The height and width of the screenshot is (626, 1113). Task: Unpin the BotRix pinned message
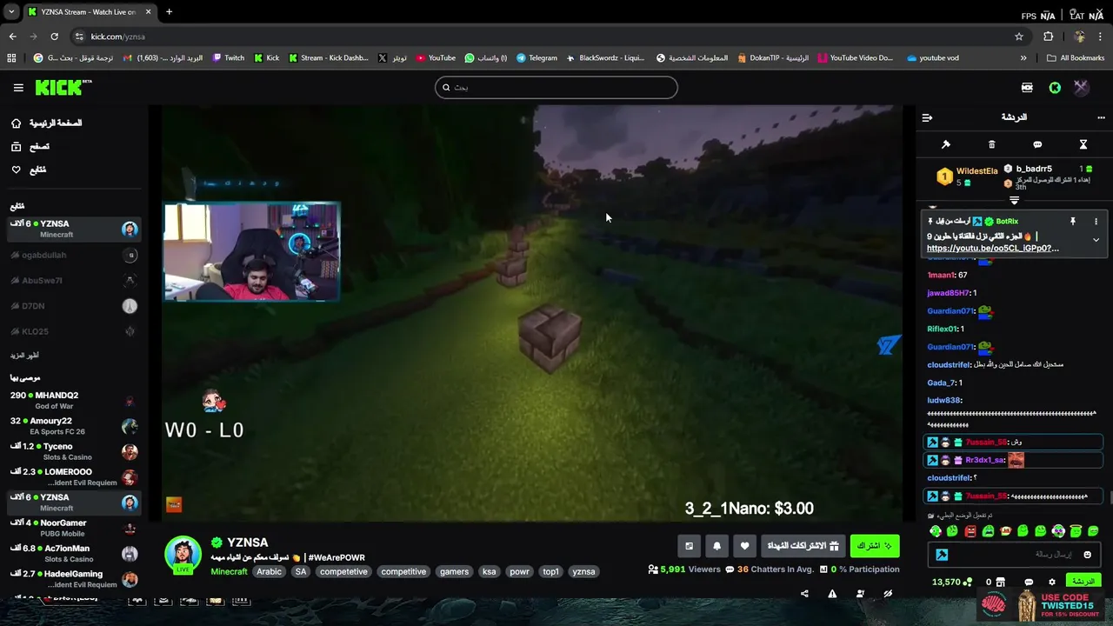(1073, 222)
